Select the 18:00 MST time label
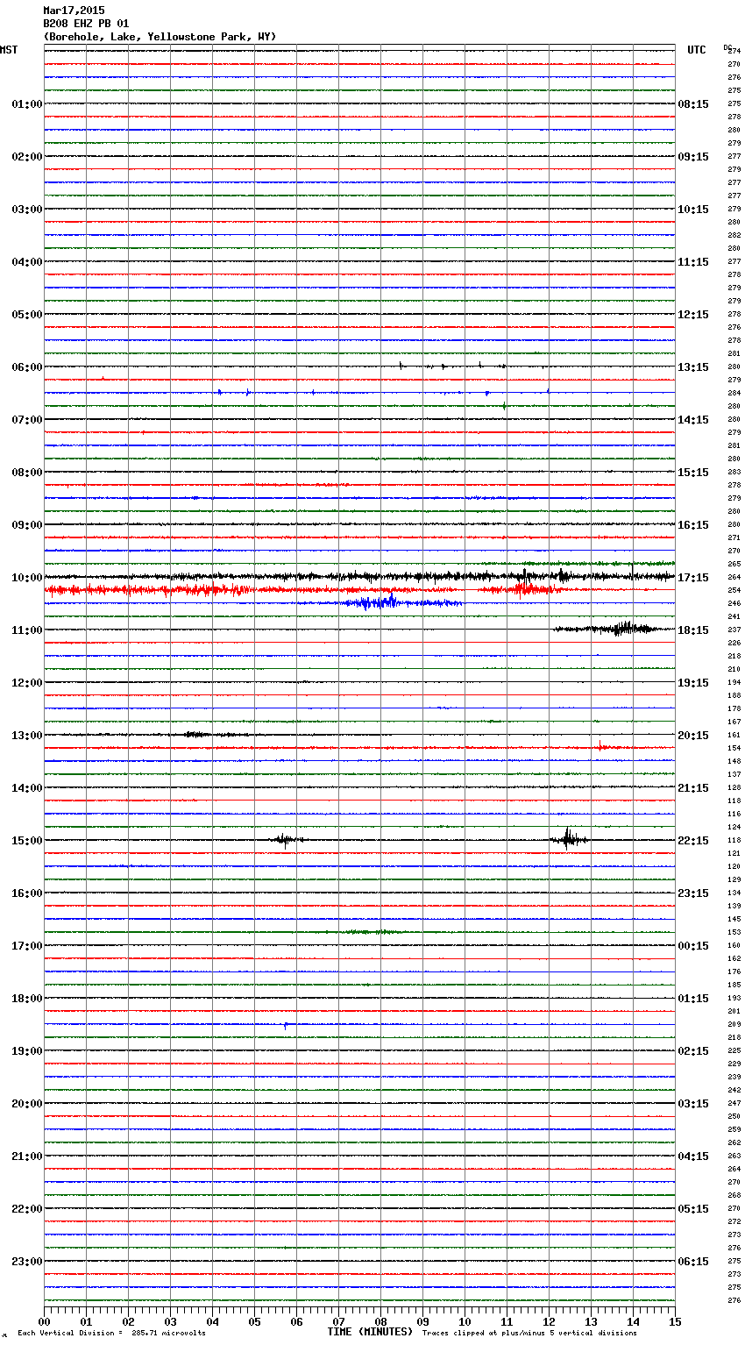The width and height of the screenshot is (745, 1345). tap(26, 999)
